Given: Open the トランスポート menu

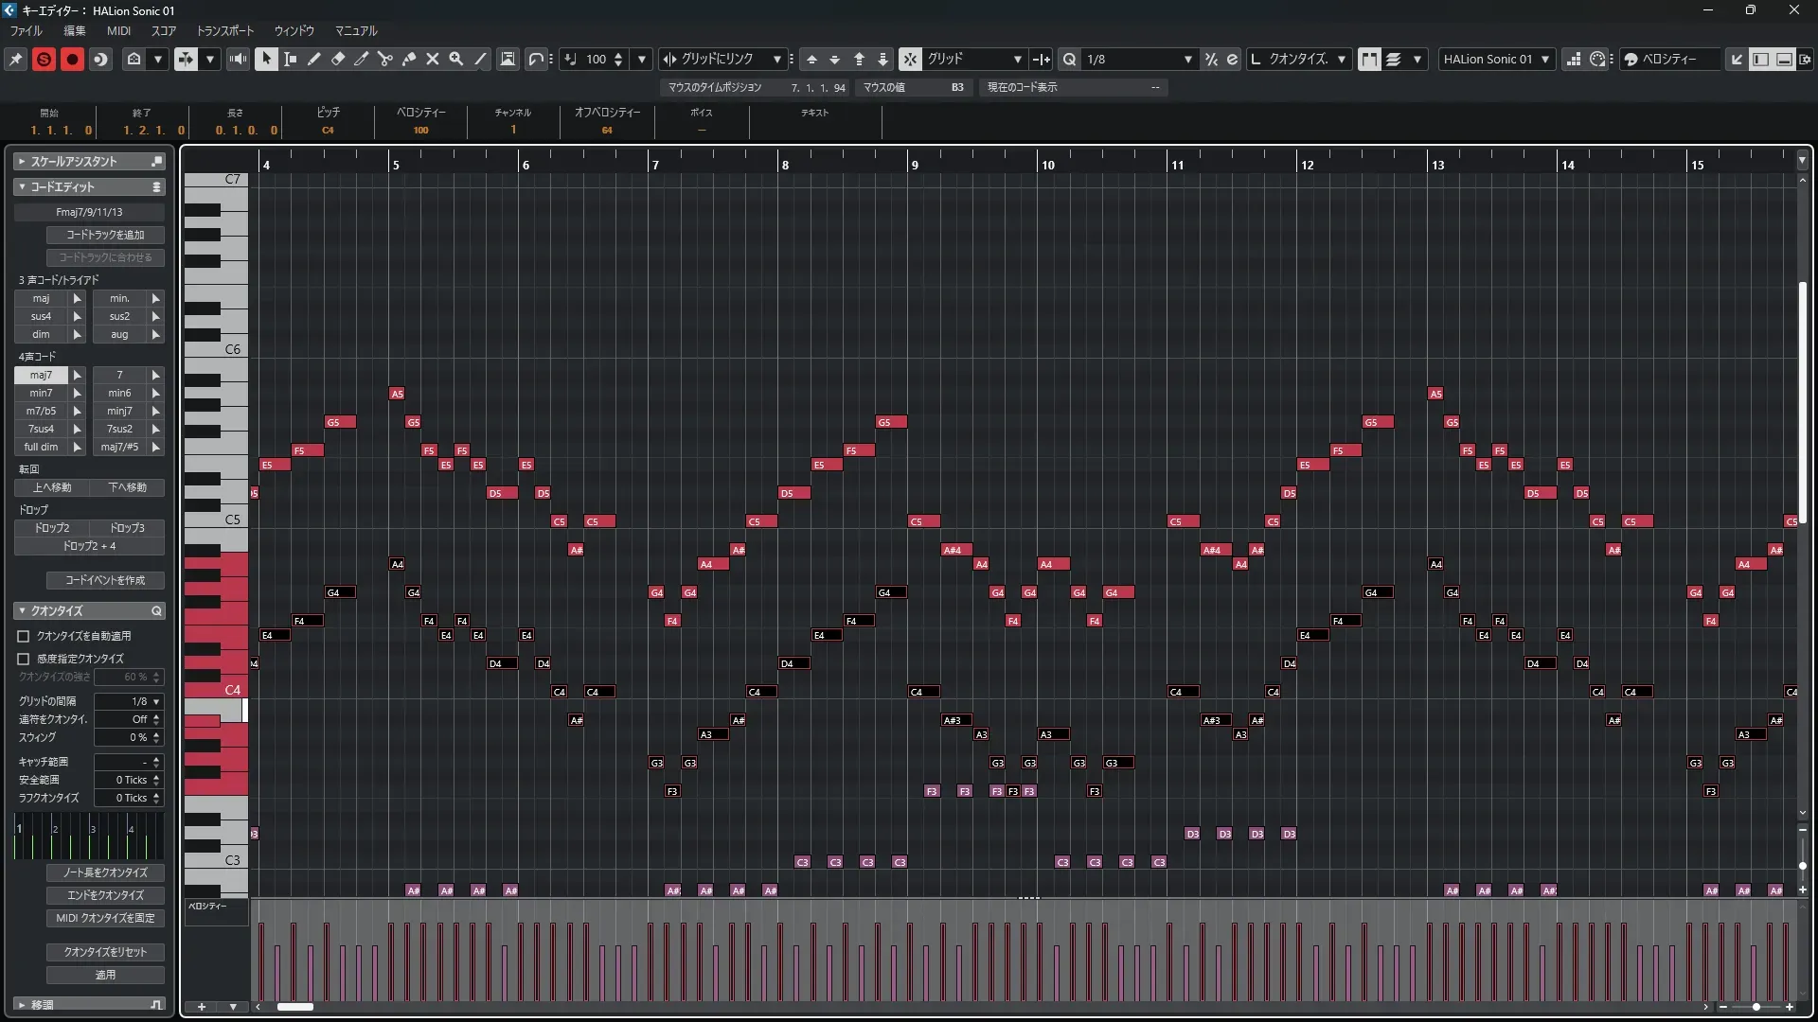Looking at the screenshot, I should tap(224, 30).
